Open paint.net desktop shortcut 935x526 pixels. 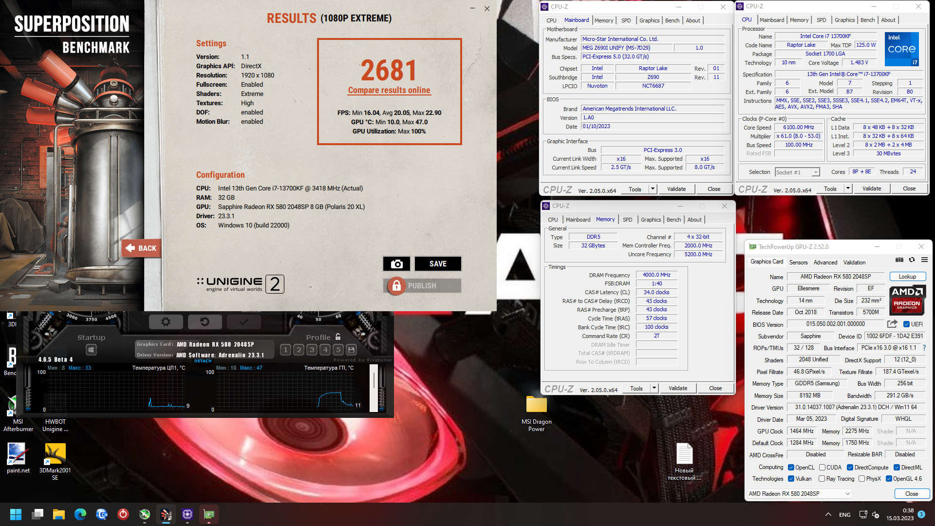click(18, 458)
